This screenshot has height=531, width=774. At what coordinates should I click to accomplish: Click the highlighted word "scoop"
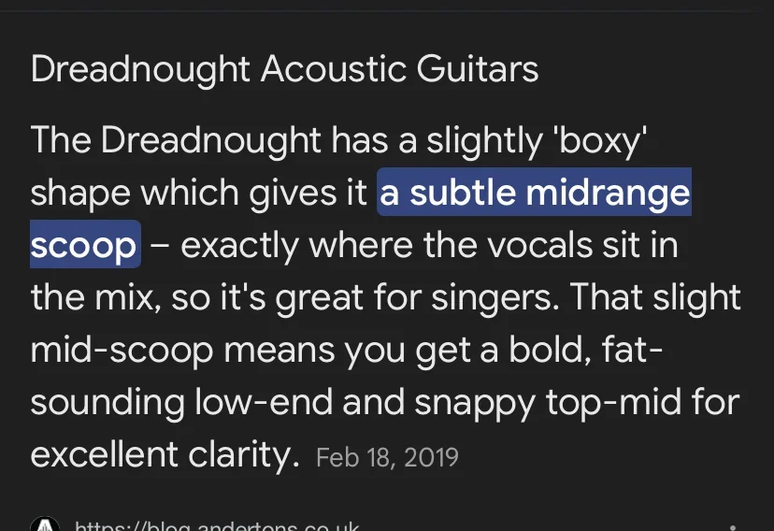click(x=84, y=245)
